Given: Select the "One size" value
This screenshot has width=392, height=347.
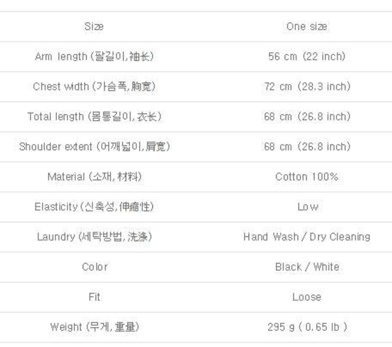Looking at the screenshot, I should (x=307, y=27).
